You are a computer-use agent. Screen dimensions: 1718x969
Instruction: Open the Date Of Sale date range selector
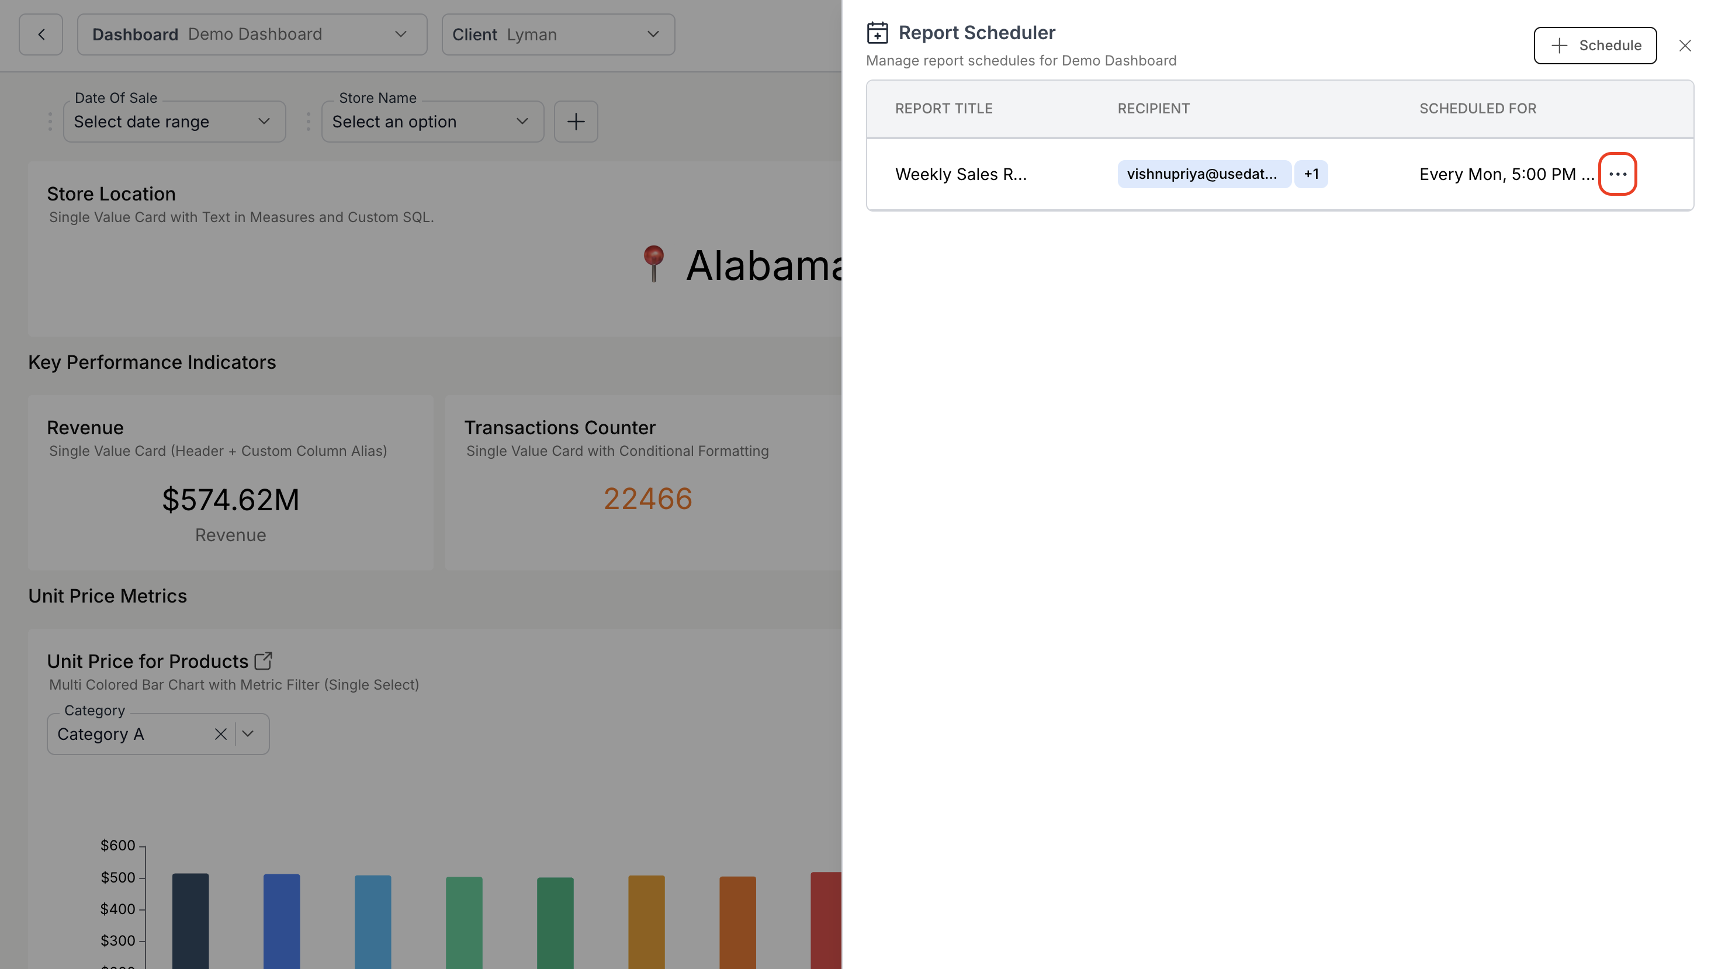174,122
